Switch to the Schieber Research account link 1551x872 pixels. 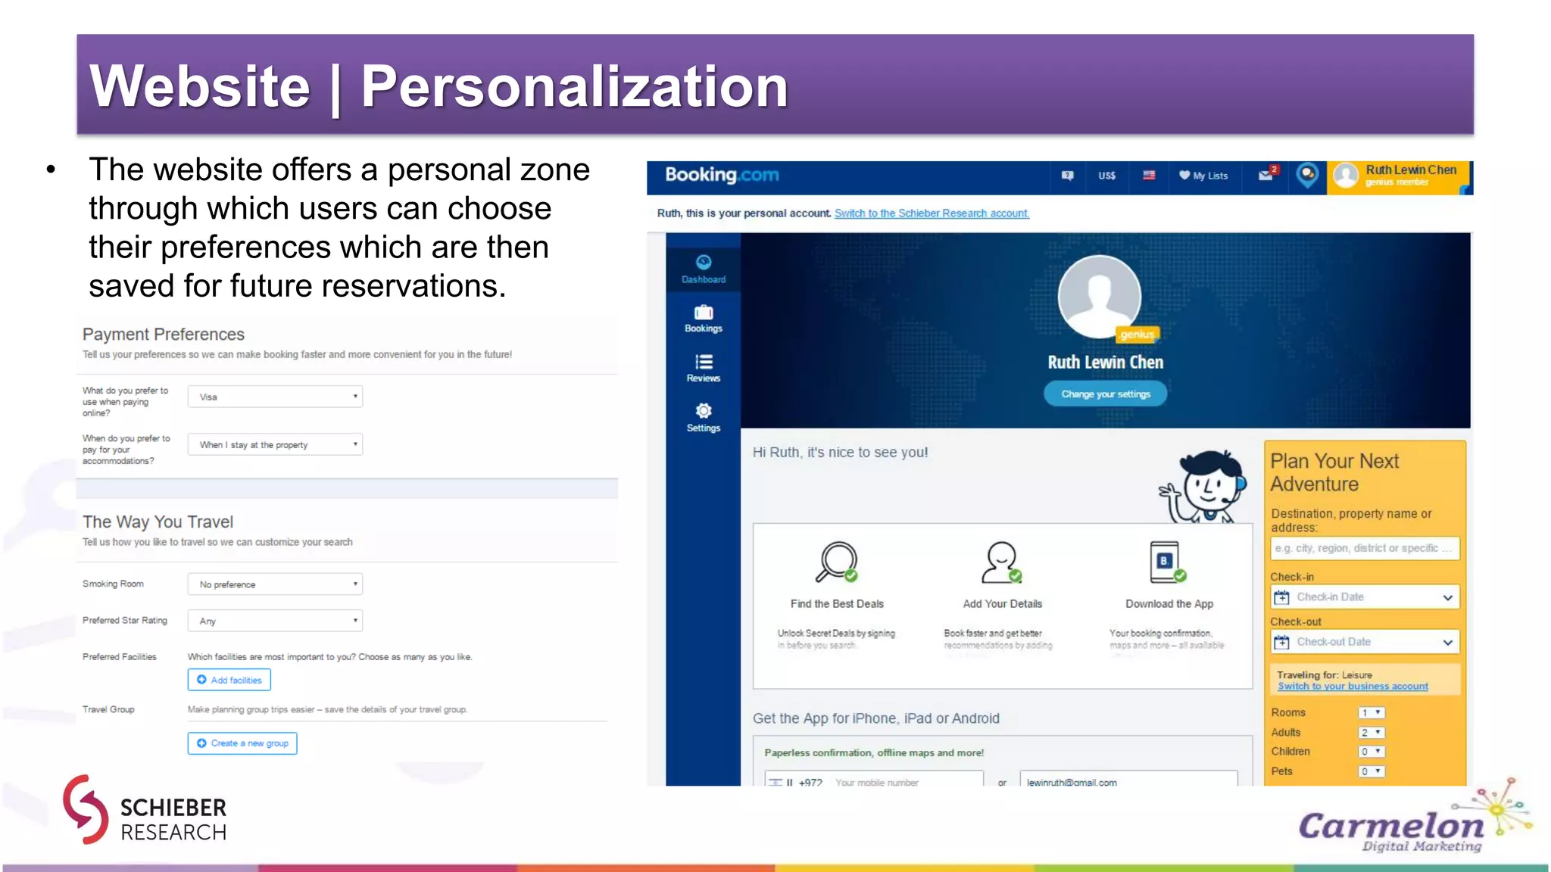[x=932, y=213]
